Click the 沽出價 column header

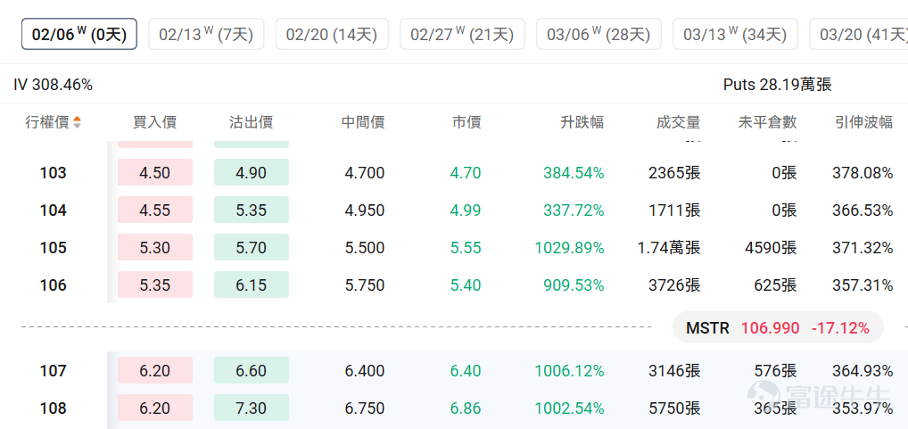click(x=252, y=122)
